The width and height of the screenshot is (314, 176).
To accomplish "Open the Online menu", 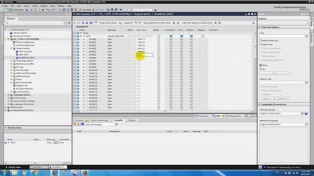I will pos(35,6).
